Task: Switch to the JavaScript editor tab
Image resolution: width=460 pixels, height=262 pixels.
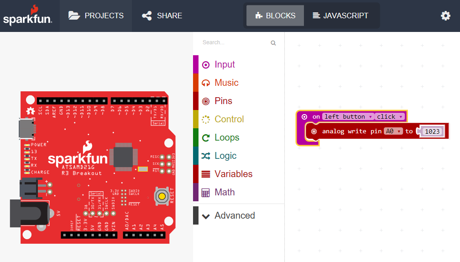Action: click(x=340, y=16)
